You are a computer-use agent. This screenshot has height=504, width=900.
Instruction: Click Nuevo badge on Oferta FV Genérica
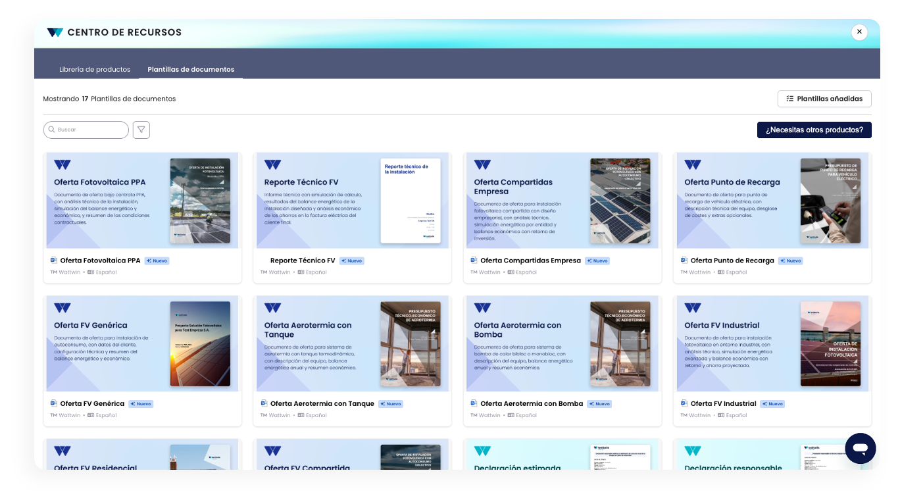pyautogui.click(x=141, y=403)
